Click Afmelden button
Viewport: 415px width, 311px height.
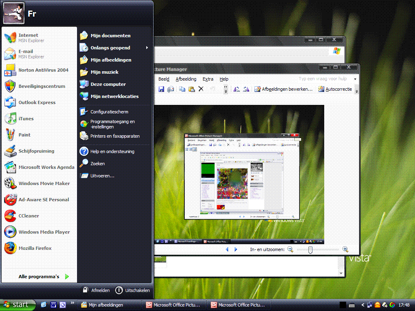pyautogui.click(x=96, y=290)
